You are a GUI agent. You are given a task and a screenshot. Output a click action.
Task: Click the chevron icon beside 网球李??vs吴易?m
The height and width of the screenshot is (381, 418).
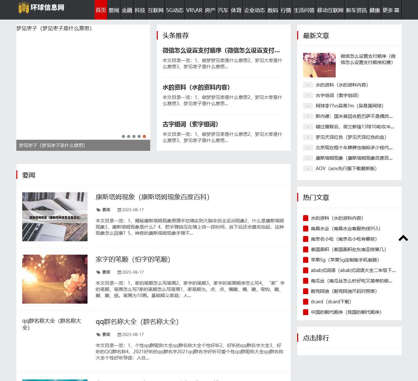308,106
